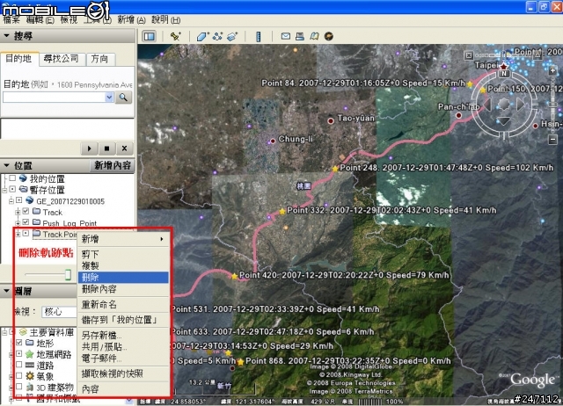Switch to the 方向 tab

click(x=99, y=59)
